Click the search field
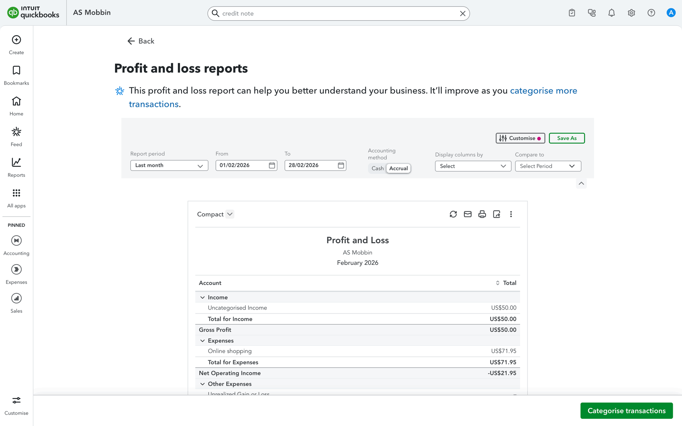This screenshot has height=426, width=682. 339,13
